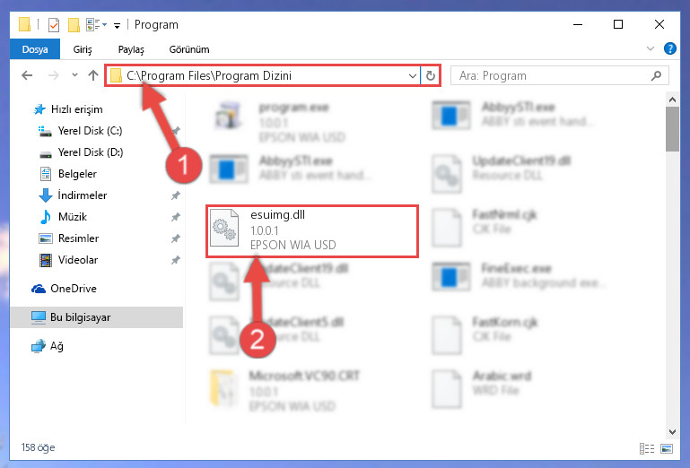The height and width of the screenshot is (468, 690).
Task: Unpin Resimler using its pin icon
Action: pos(175,238)
